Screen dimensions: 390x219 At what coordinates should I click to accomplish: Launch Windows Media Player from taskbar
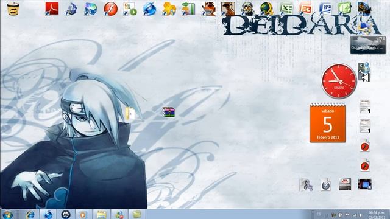click(x=83, y=215)
